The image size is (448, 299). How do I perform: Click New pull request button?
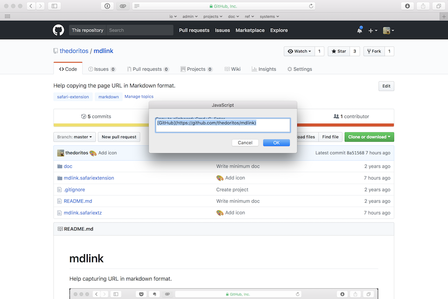[x=119, y=137]
